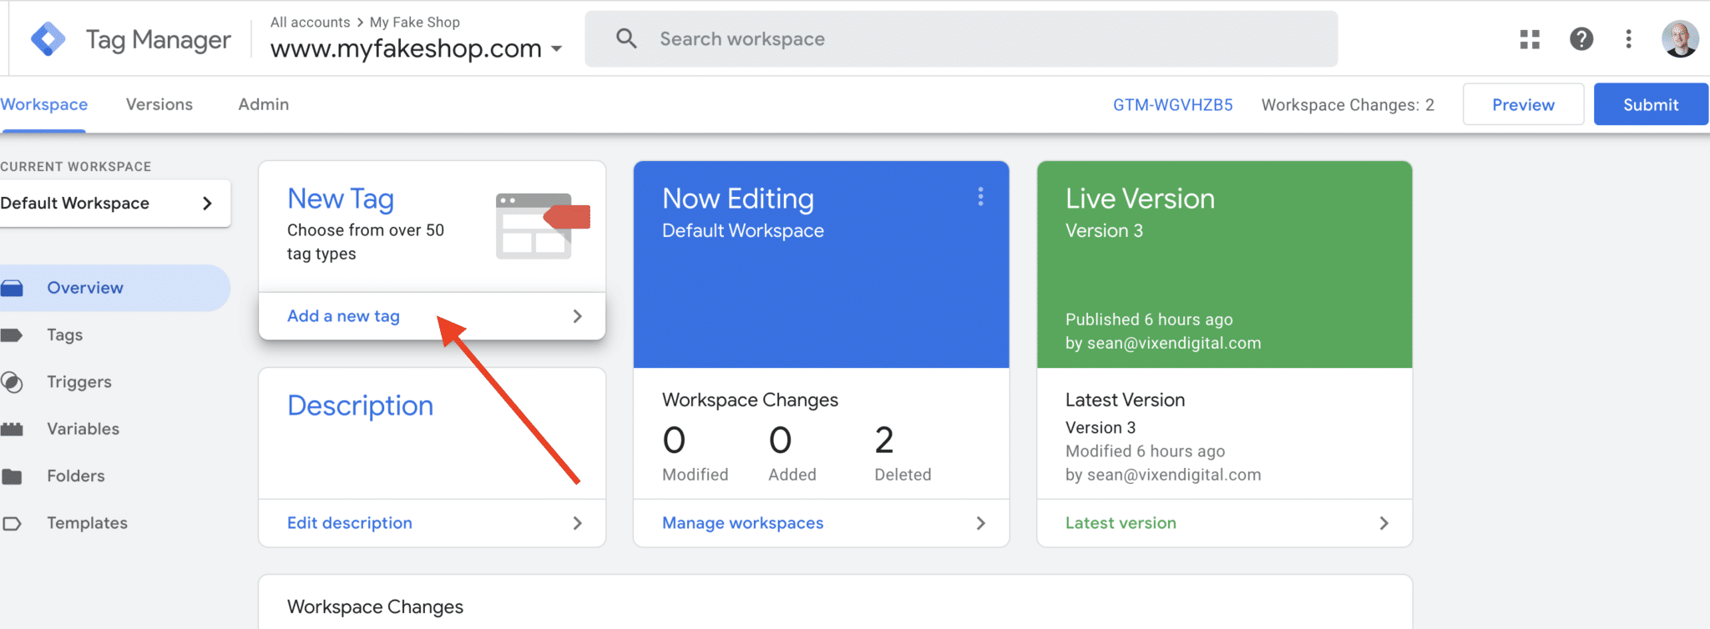Open the Google apps grid icon
1710x629 pixels.
click(1530, 39)
